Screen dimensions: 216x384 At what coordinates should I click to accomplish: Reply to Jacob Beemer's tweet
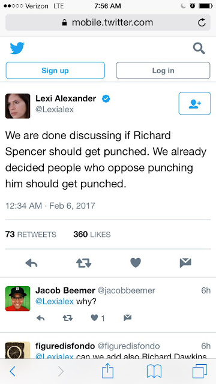[41, 318]
